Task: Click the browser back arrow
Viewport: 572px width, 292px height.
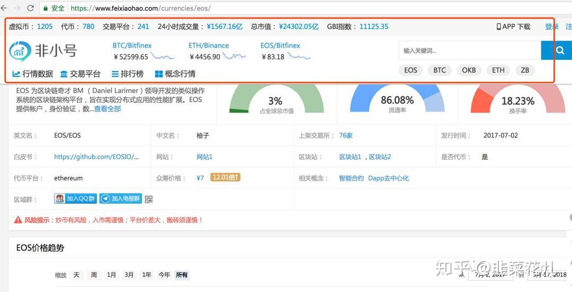Action: [4, 7]
